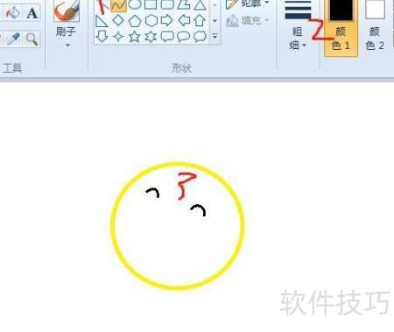Pick the oval callout shape
The height and width of the screenshot is (332, 394).
[184, 37]
